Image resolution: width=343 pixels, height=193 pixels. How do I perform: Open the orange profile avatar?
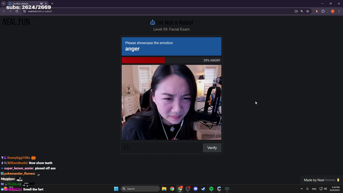(332, 11)
